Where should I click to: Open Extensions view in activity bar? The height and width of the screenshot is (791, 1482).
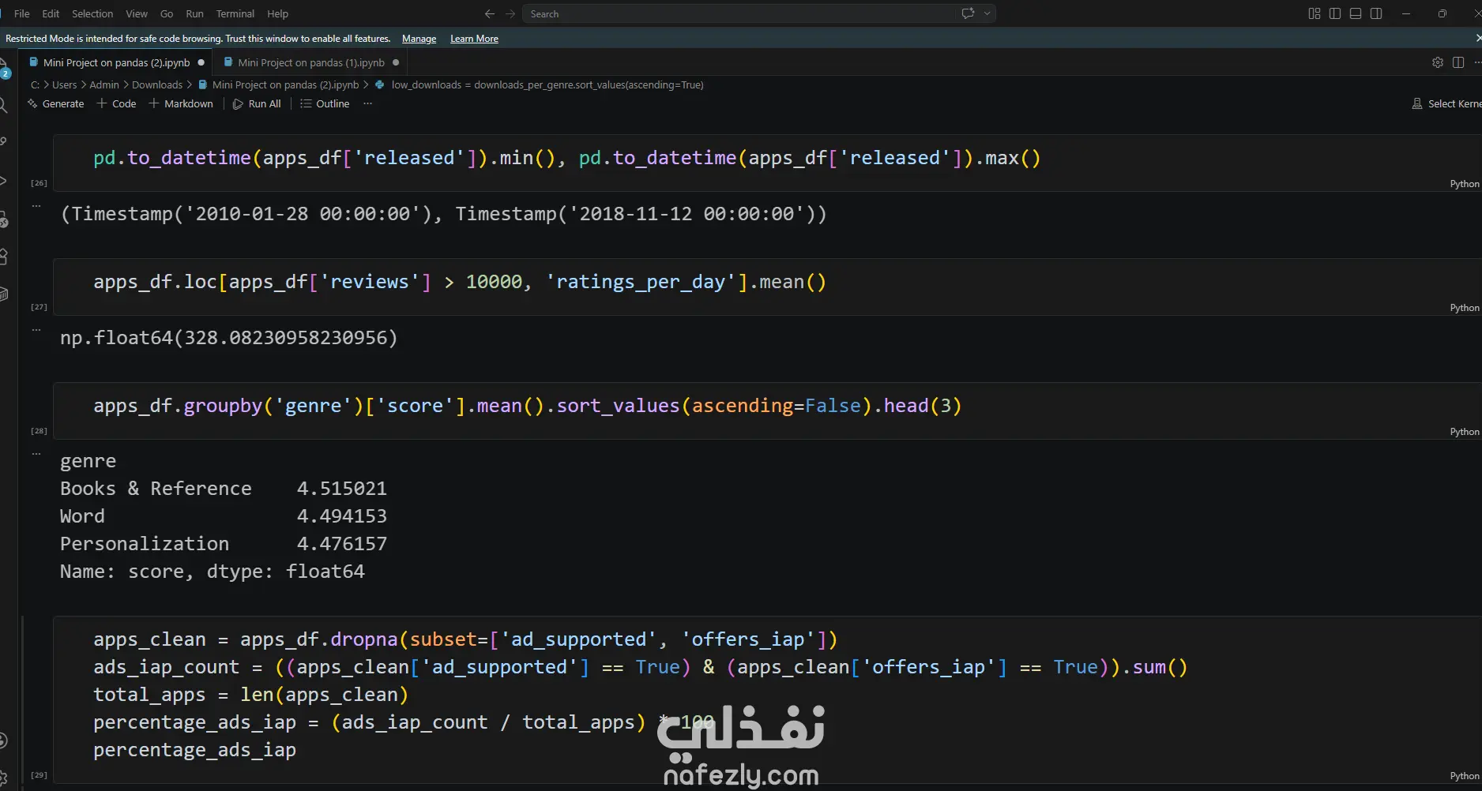4,256
